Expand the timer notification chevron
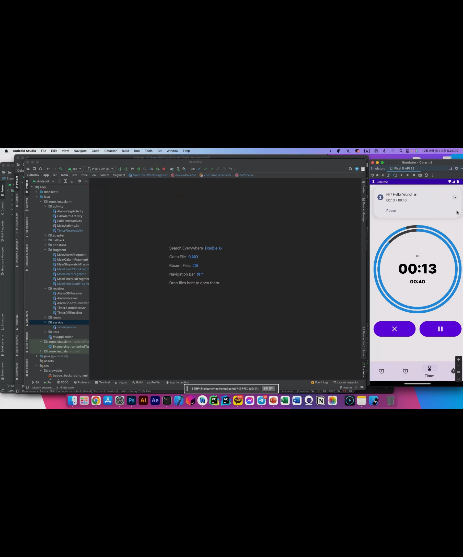 (x=455, y=198)
